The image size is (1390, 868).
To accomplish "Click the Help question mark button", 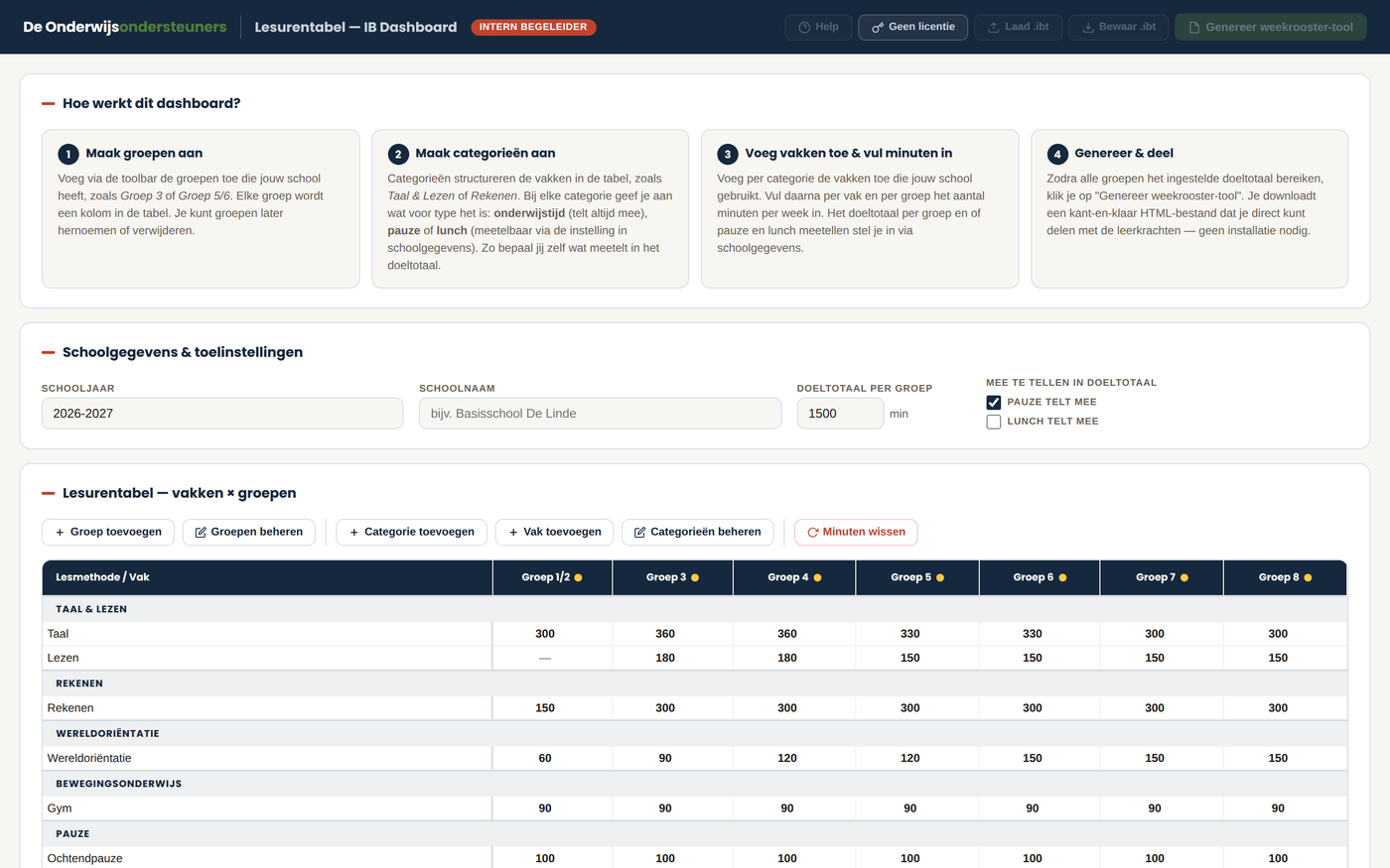I will pos(818,27).
